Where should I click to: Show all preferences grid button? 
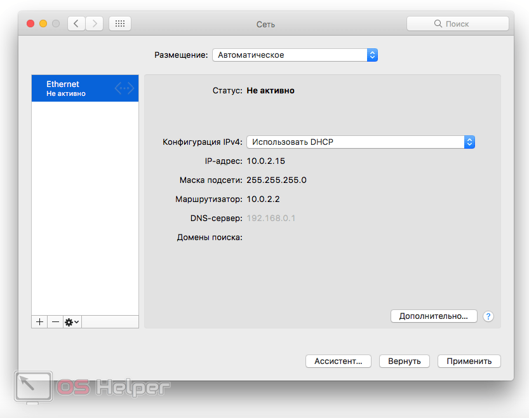click(x=120, y=24)
